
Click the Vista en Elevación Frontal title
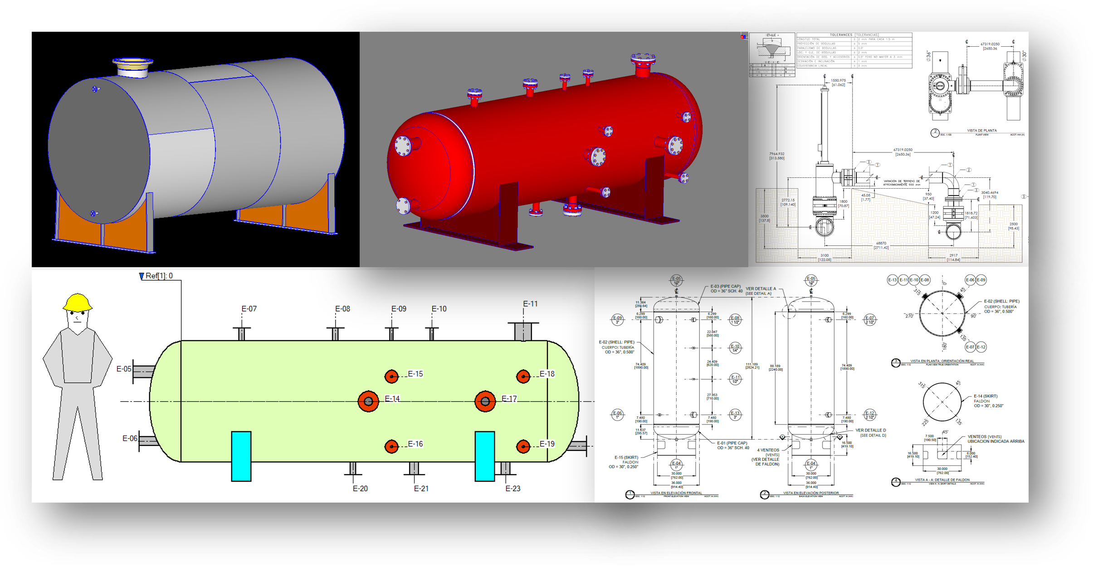[x=676, y=493]
